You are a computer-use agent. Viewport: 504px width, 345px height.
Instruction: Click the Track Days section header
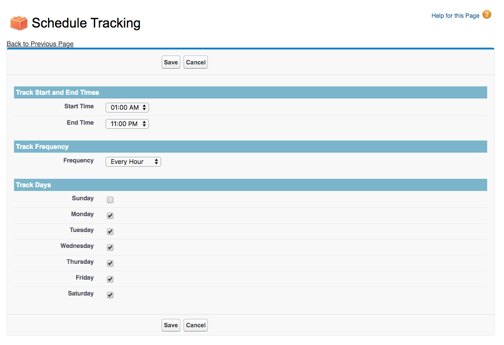pos(250,185)
